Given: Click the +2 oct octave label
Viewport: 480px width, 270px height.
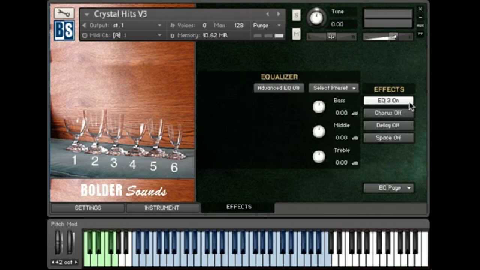Looking at the screenshot, I should [64, 262].
